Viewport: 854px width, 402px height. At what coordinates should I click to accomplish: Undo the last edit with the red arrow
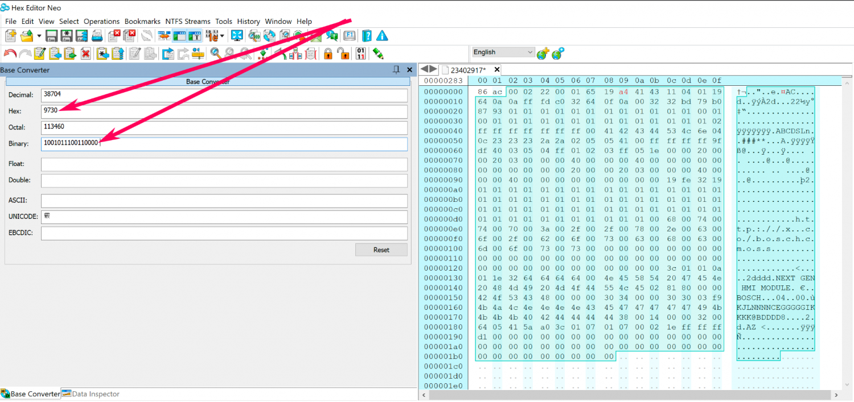coord(10,53)
